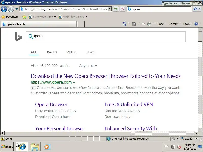203x152 pixels.
Task: Click the status bar warning icon
Action: (2, 139)
